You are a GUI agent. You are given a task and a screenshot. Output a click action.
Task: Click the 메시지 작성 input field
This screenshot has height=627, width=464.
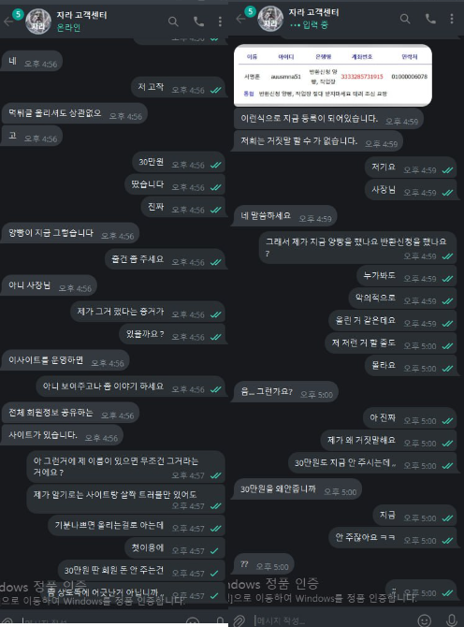[x=332, y=620]
